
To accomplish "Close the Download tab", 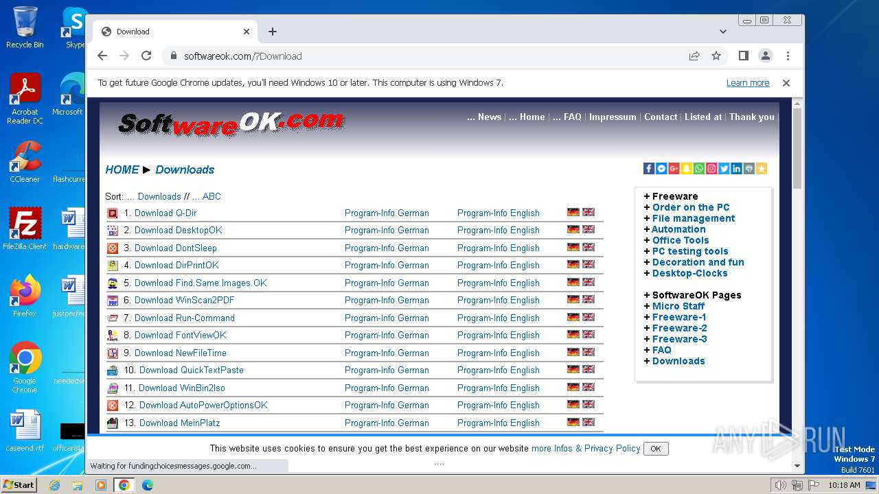I will point(247,32).
